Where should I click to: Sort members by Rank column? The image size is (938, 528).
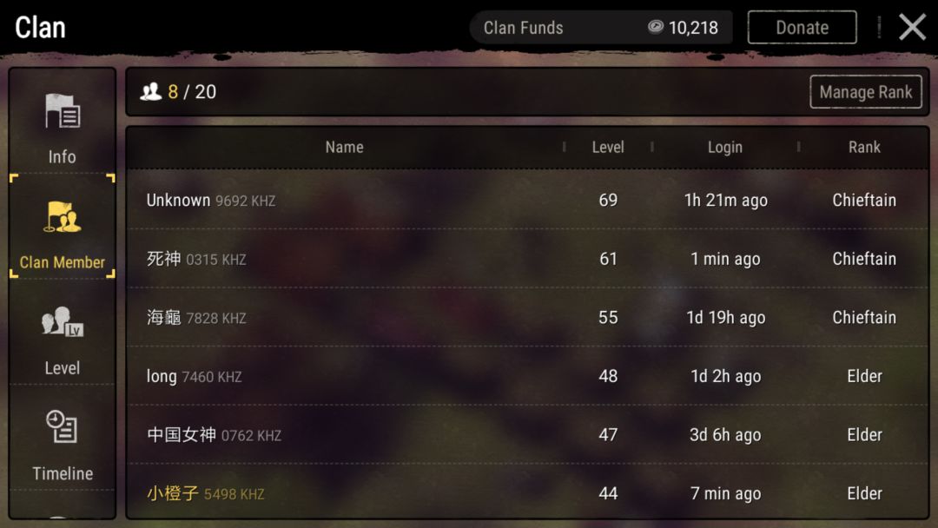coord(864,147)
